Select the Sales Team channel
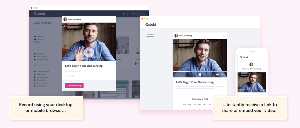The width and height of the screenshot is (300, 128). (39, 74)
